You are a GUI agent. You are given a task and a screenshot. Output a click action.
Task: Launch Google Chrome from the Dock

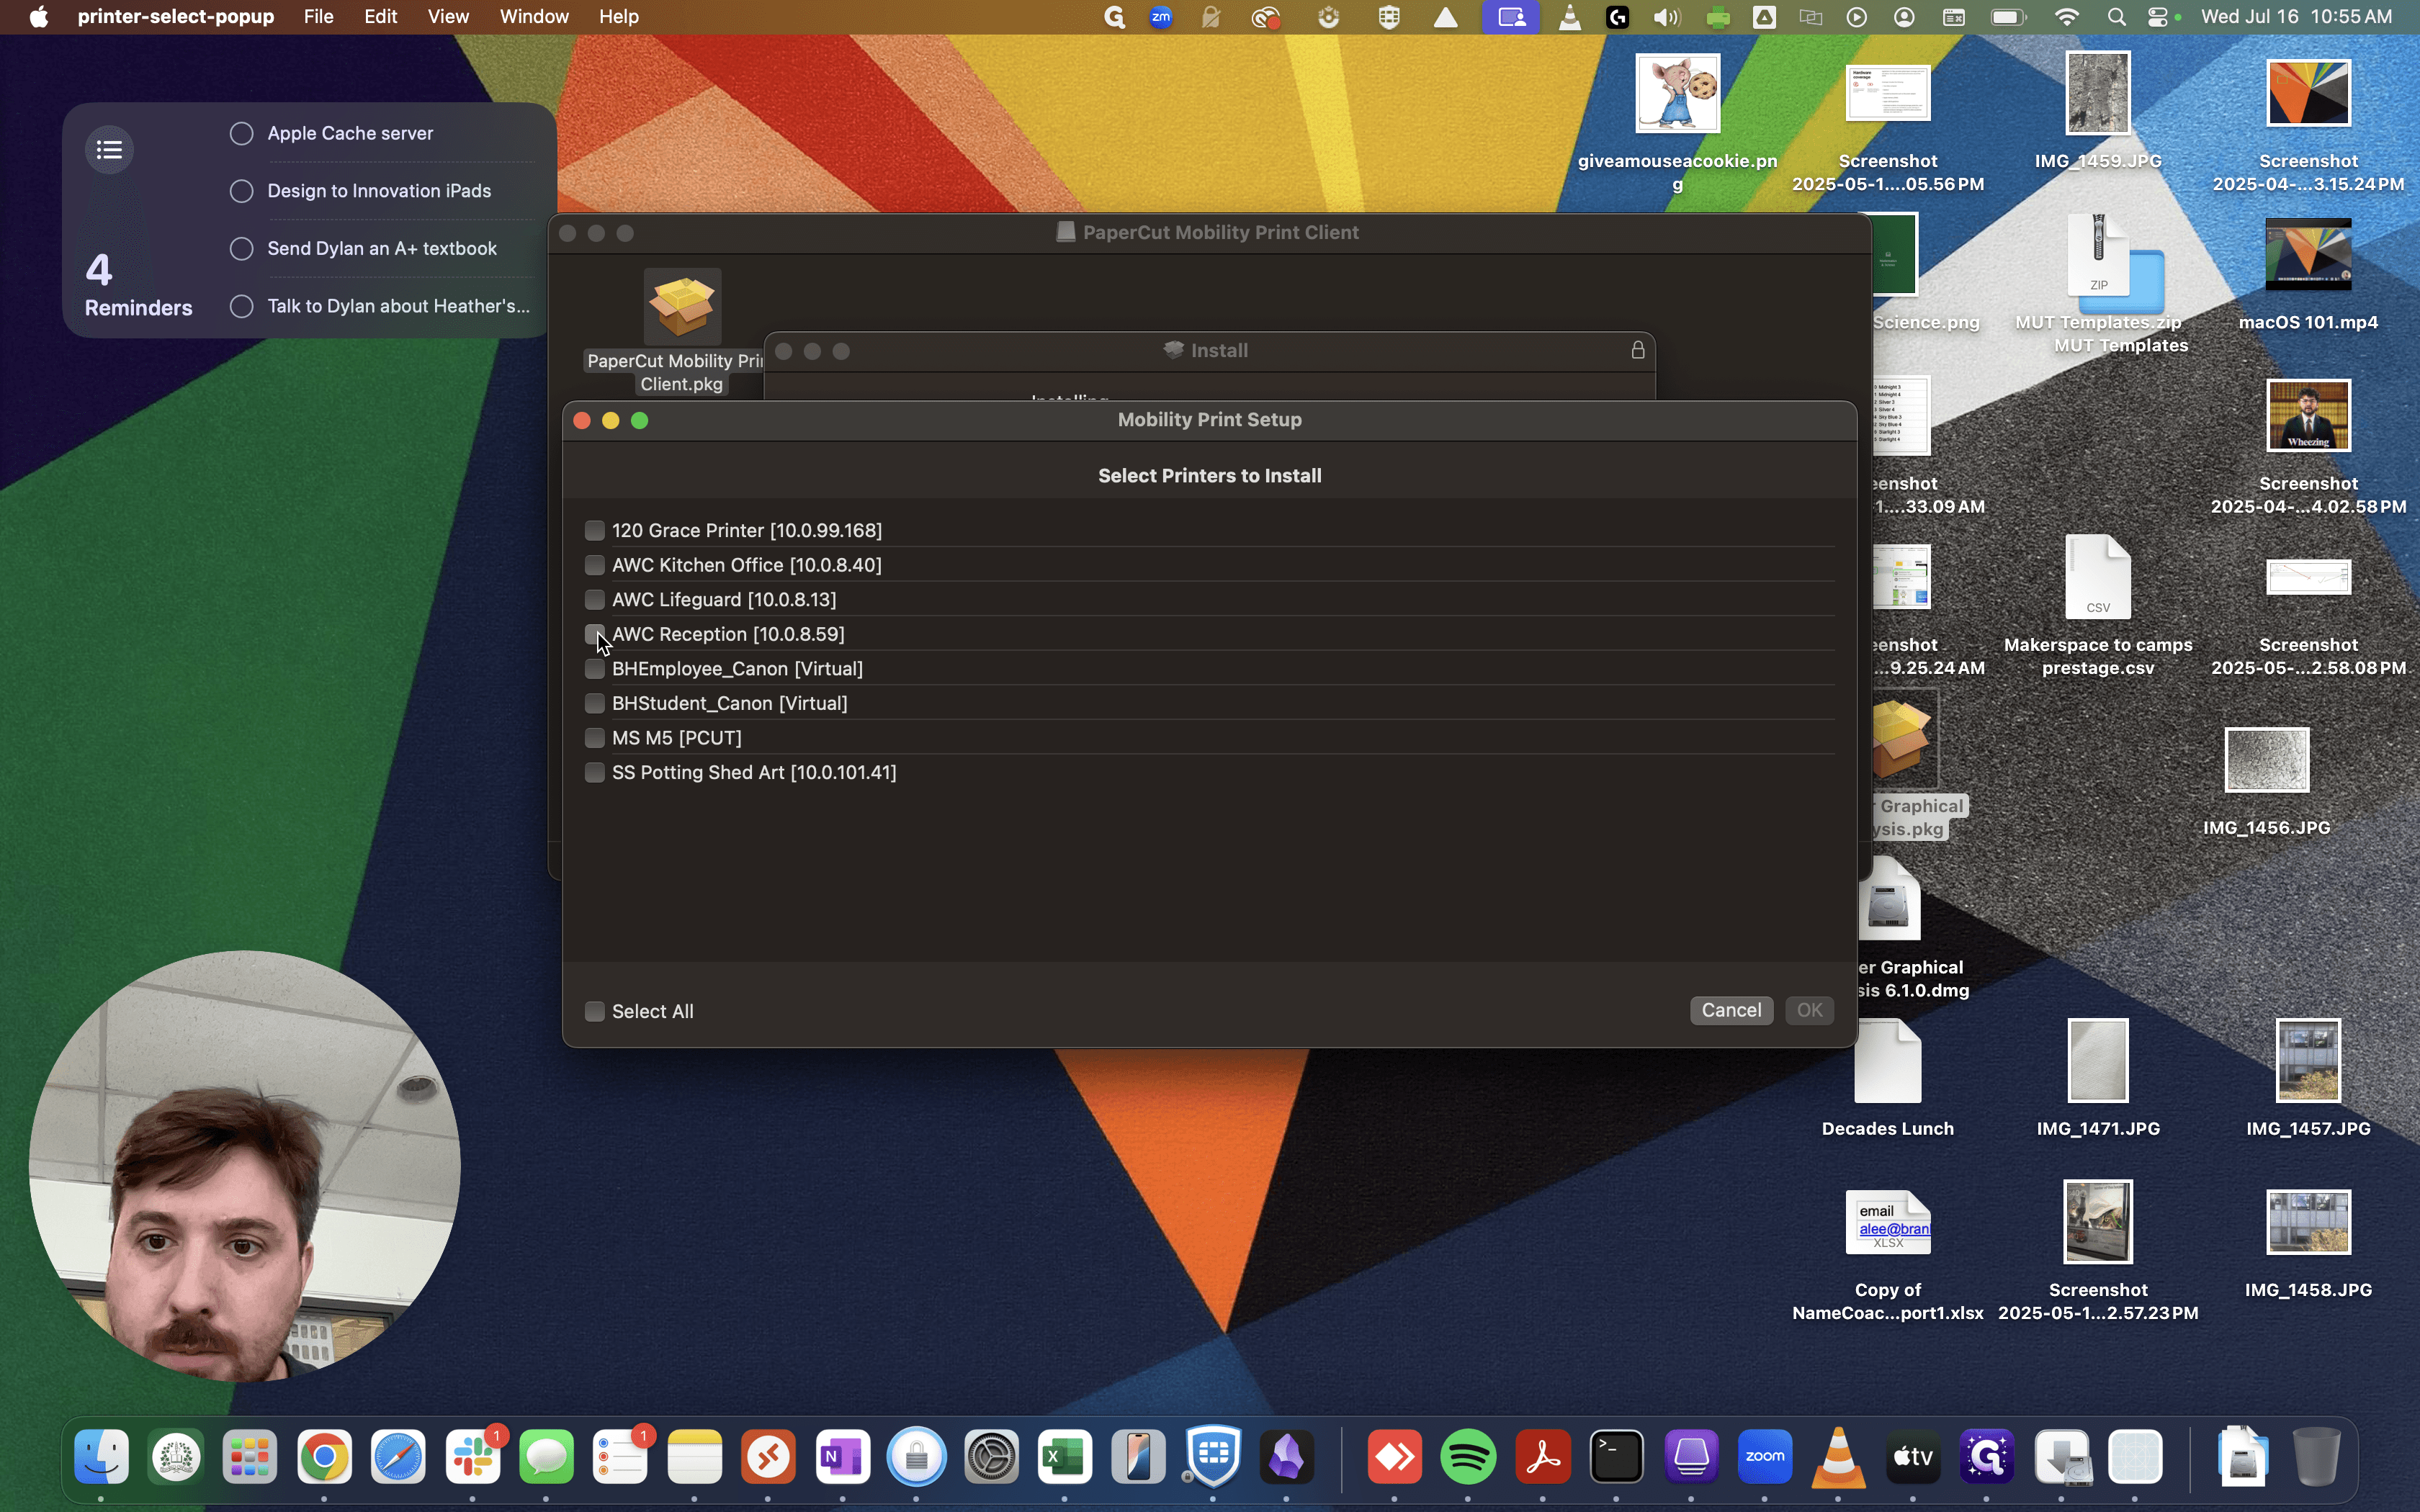(324, 1457)
